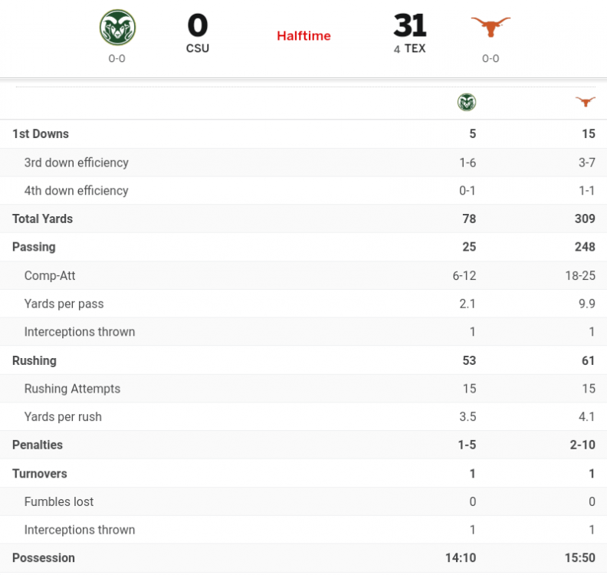Click the Turnovers row label
This screenshot has width=607, height=575.
tap(40, 474)
